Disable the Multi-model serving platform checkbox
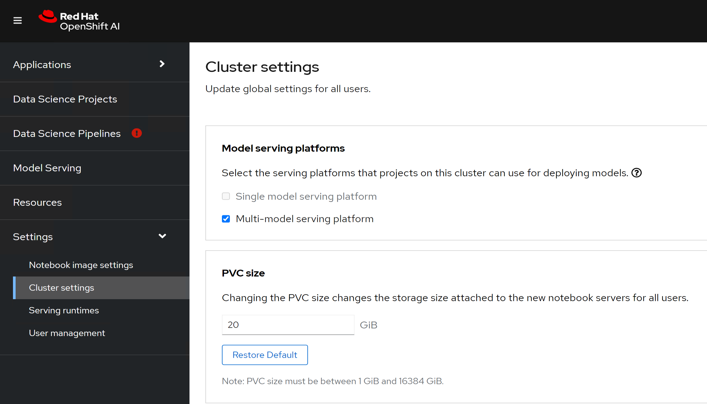Screen dimensions: 707x404 click(x=225, y=218)
